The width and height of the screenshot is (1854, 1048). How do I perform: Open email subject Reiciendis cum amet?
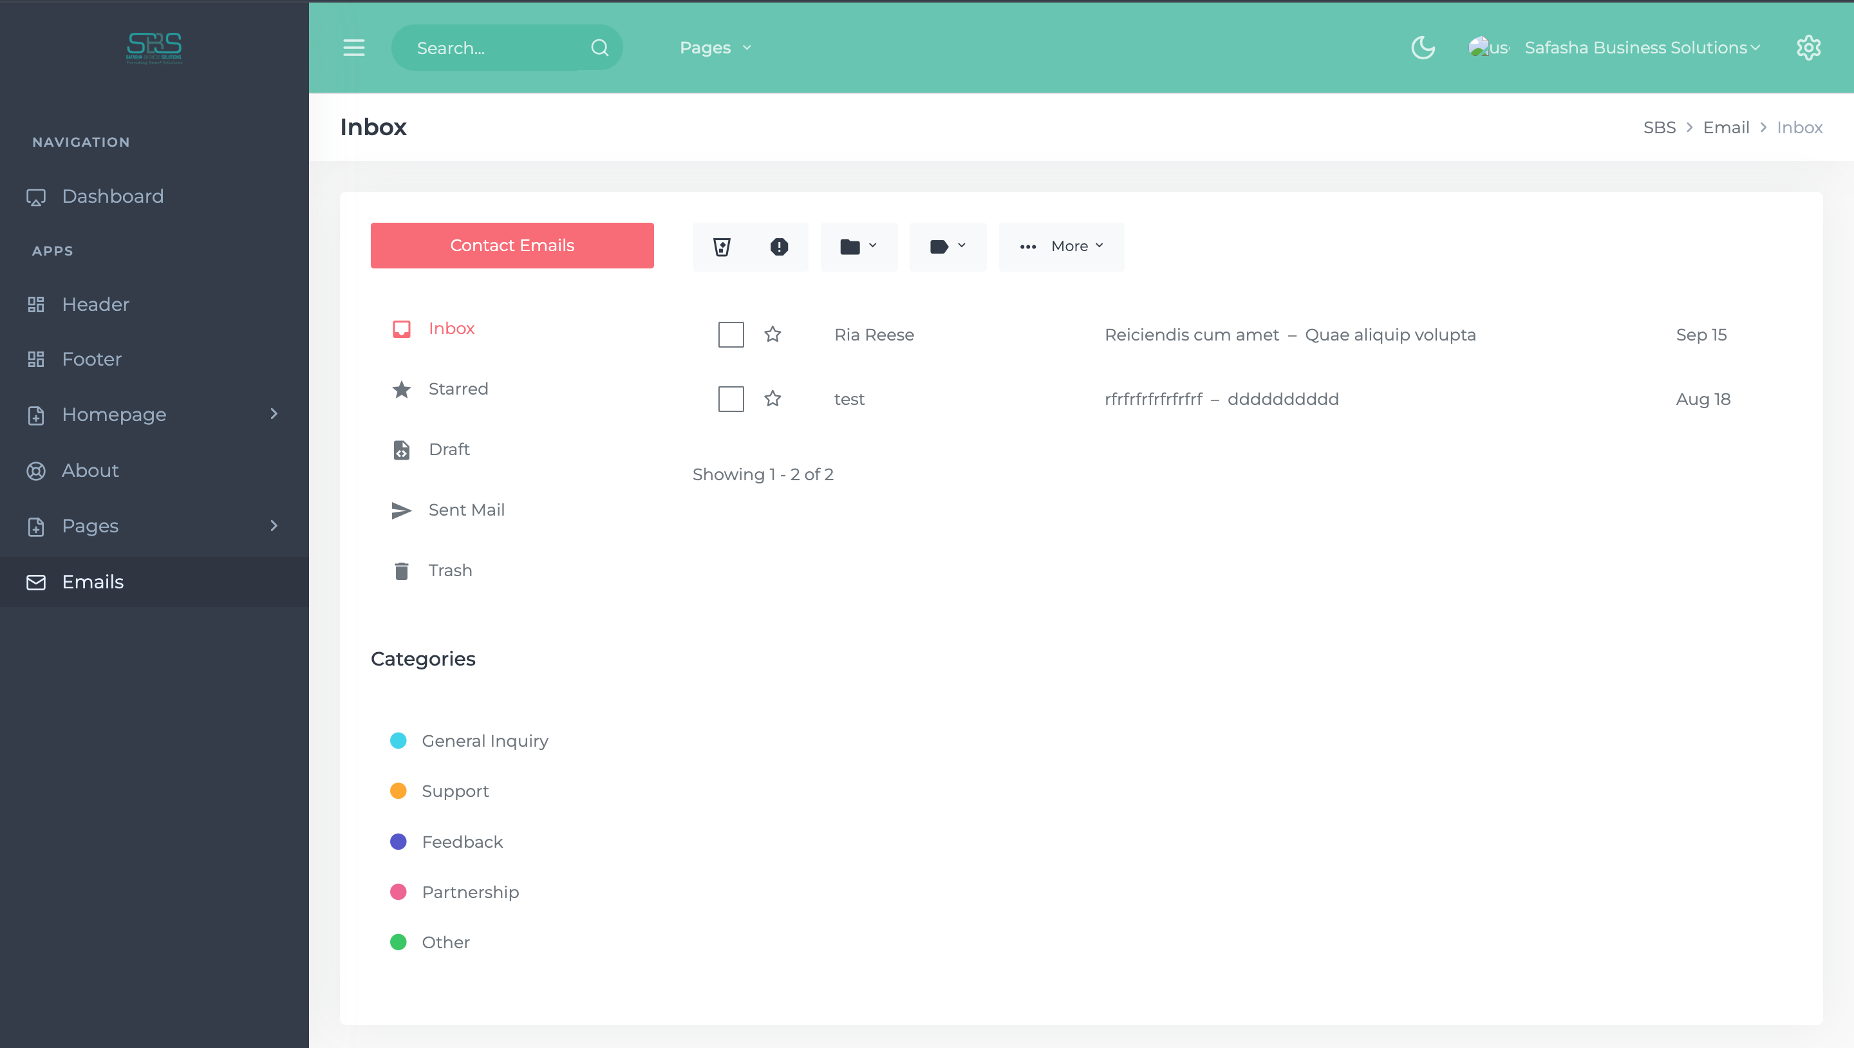coord(1192,335)
